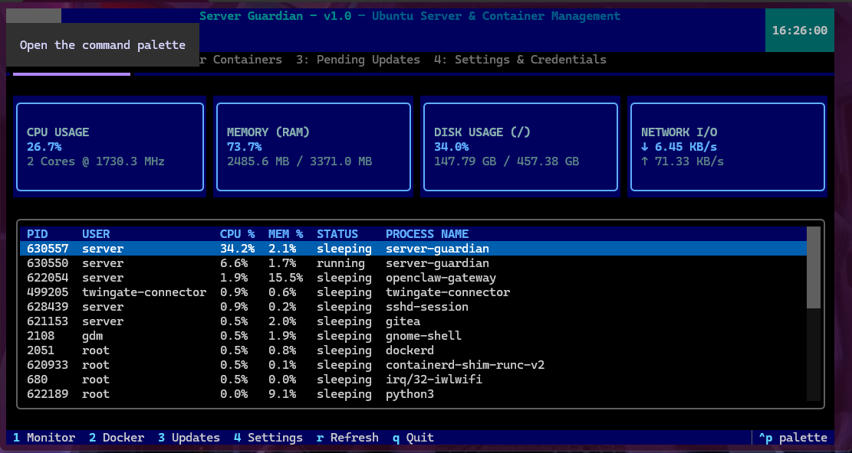Click PID 2051 in the process table

tap(41, 350)
